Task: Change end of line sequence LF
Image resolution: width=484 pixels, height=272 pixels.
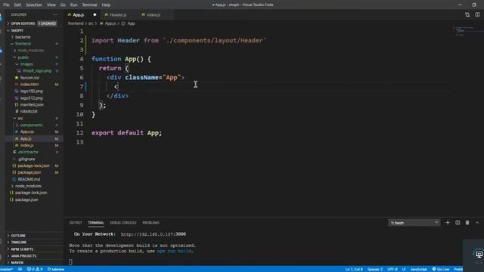Action: point(403,269)
